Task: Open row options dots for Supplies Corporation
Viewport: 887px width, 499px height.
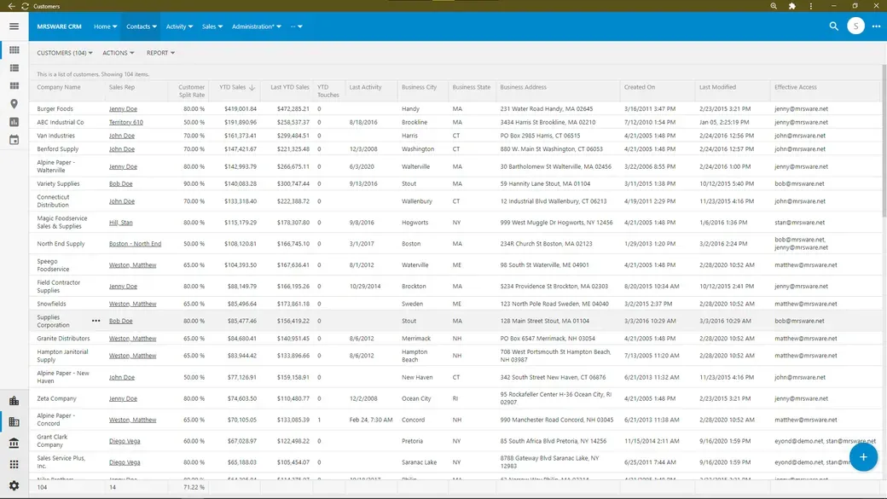Action: point(96,321)
